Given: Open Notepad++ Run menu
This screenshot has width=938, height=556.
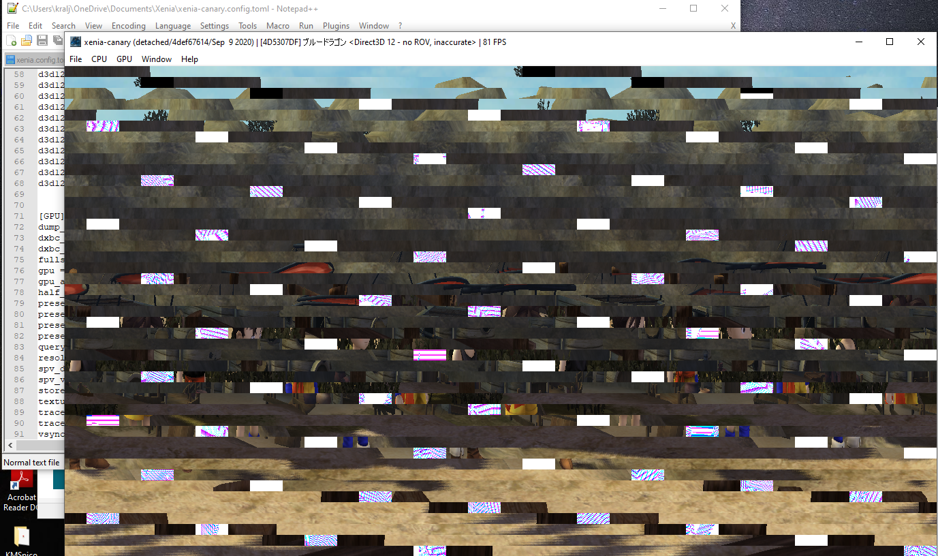Looking at the screenshot, I should click(306, 26).
